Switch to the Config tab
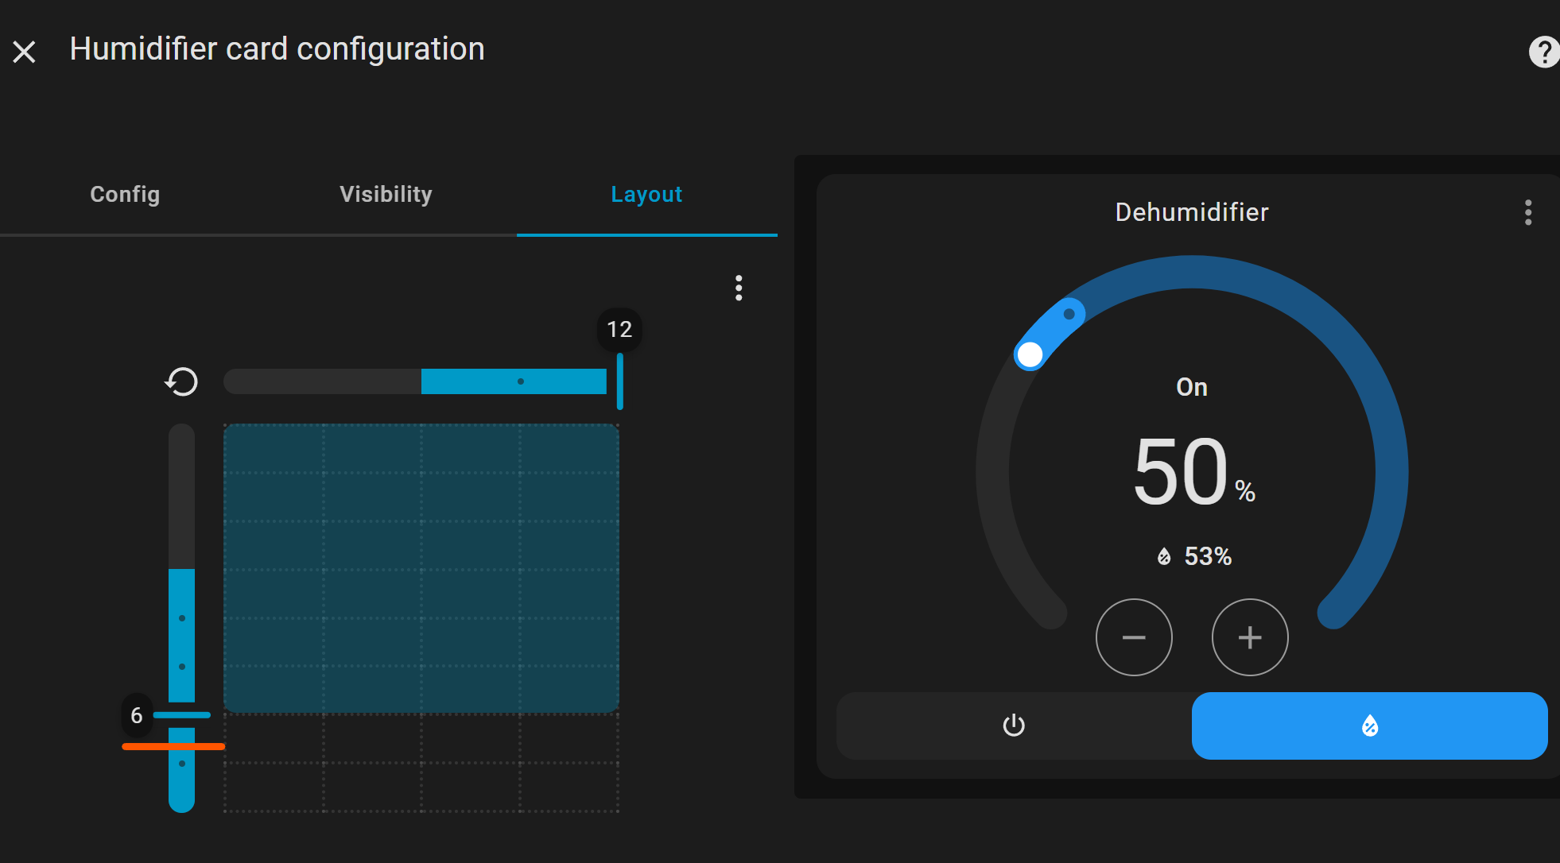1560x863 pixels. (125, 195)
